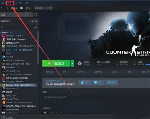Select In Sound Mind

pos(12,109)
